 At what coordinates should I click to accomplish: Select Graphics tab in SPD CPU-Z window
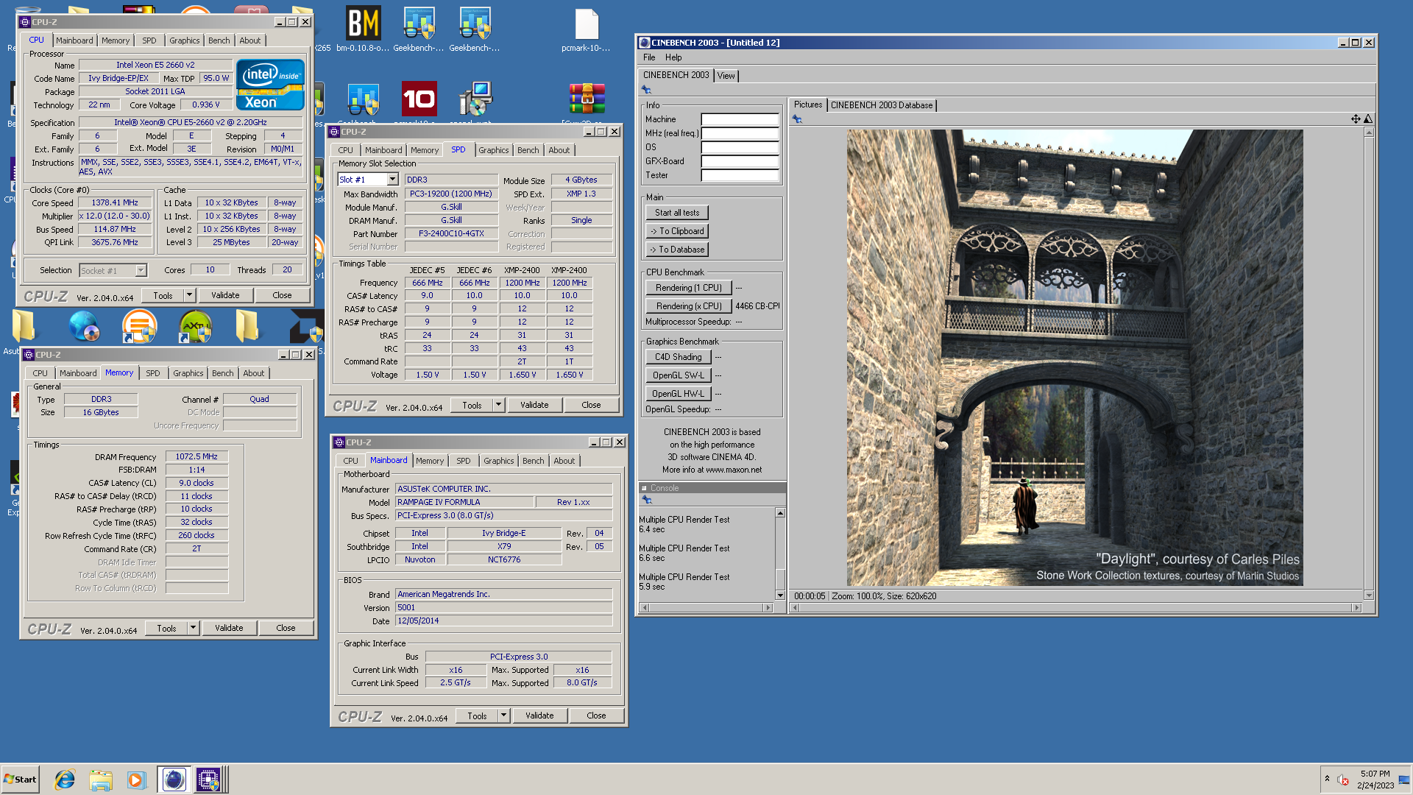tap(493, 150)
